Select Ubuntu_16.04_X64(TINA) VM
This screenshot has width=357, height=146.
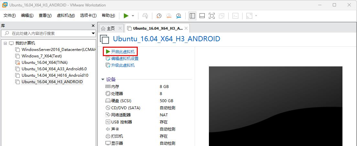(x=45, y=62)
